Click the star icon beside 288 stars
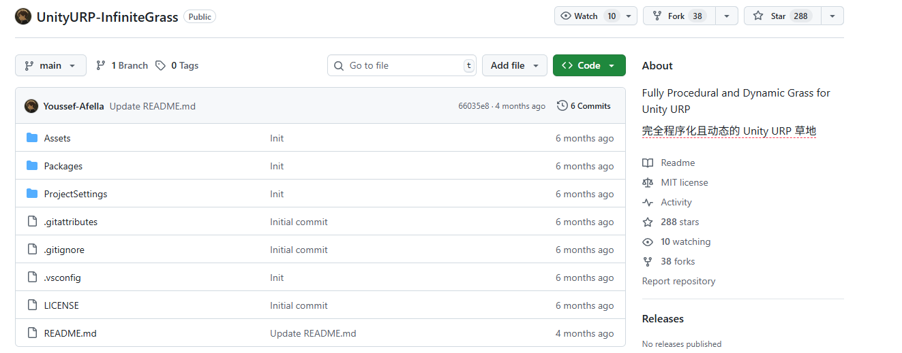This screenshot has width=902, height=353. [648, 222]
